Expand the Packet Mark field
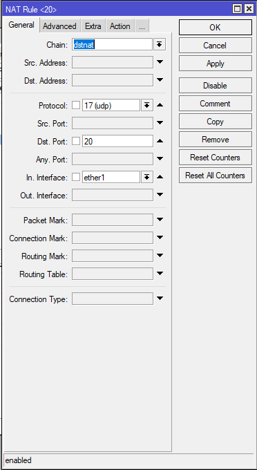This screenshot has width=257, height=470. (160, 220)
